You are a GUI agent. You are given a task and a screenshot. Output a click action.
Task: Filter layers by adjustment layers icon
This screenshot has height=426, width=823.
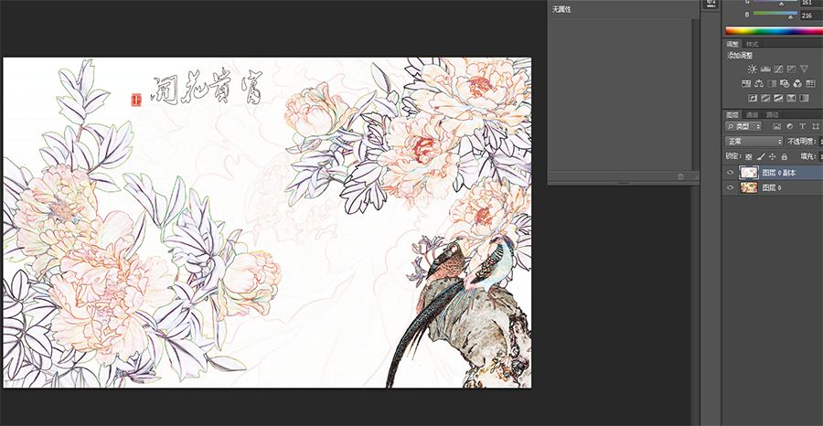(790, 126)
